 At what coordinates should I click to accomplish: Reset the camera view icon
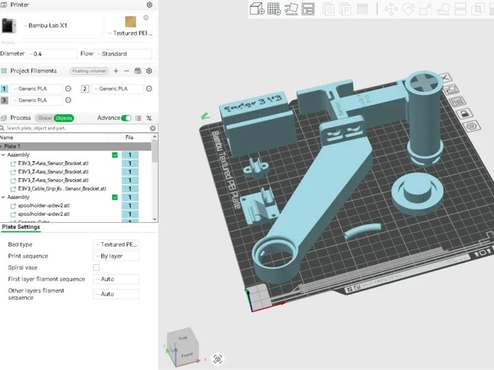(218, 359)
